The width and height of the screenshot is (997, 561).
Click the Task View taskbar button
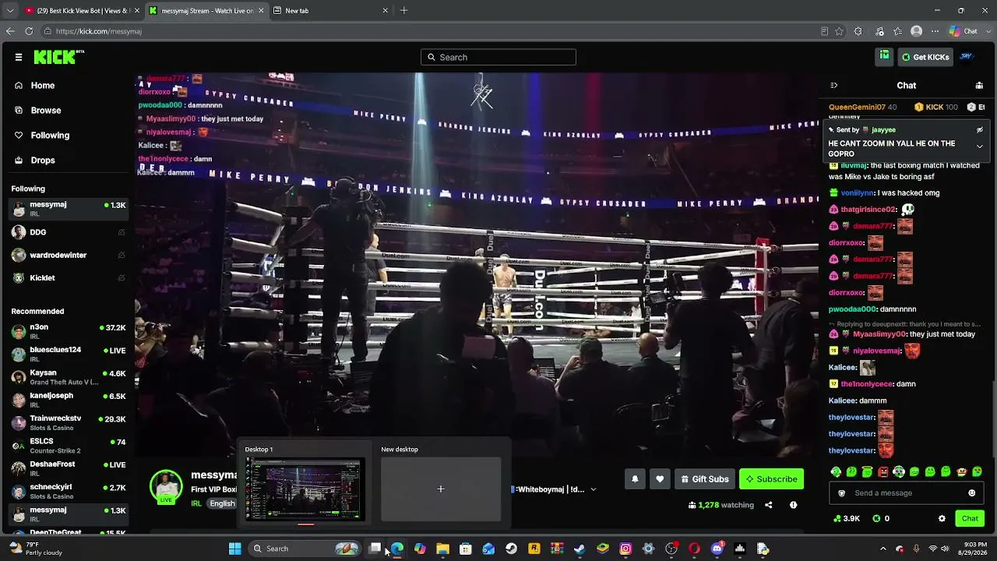pos(375,549)
